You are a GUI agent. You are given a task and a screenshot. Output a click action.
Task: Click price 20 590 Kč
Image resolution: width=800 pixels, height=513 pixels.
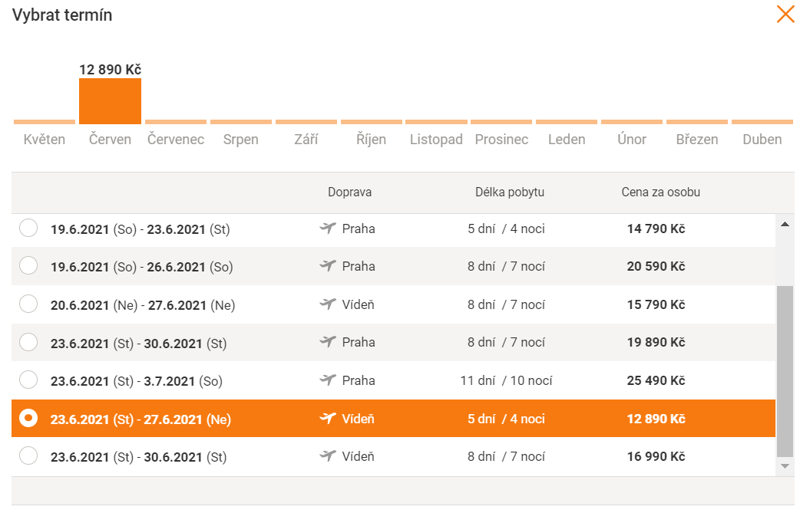click(x=656, y=266)
